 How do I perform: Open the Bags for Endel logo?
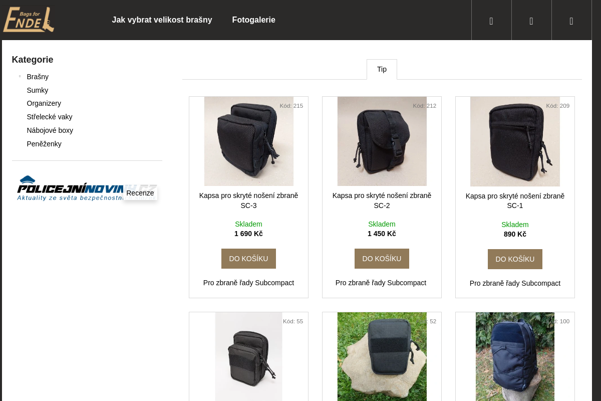tap(29, 20)
